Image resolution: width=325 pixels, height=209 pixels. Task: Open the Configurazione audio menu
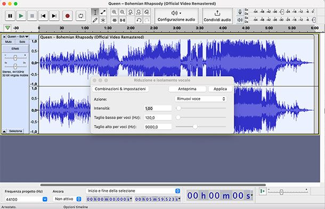pos(176,16)
